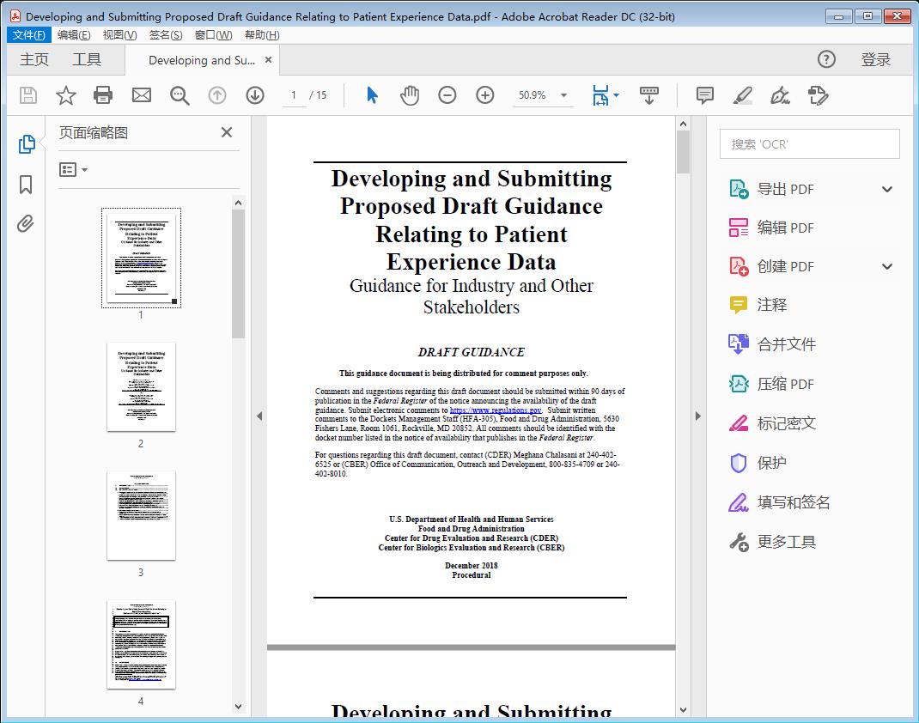Open the zoom percentage dropdown
This screenshot has height=723, width=919.
click(x=563, y=95)
